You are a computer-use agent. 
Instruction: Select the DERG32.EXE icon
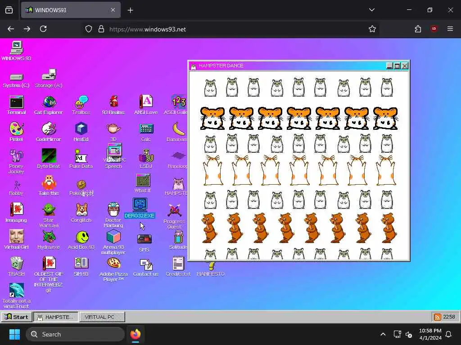(140, 208)
